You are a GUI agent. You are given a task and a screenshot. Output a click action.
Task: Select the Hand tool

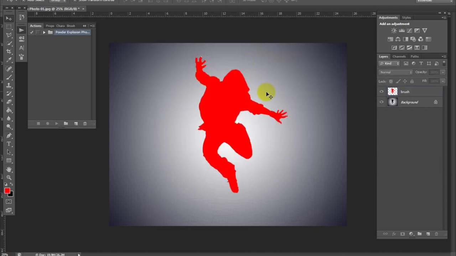pos(9,169)
